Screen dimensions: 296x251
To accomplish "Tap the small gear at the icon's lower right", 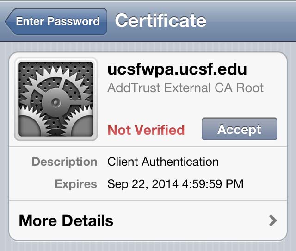I will coord(82,126).
